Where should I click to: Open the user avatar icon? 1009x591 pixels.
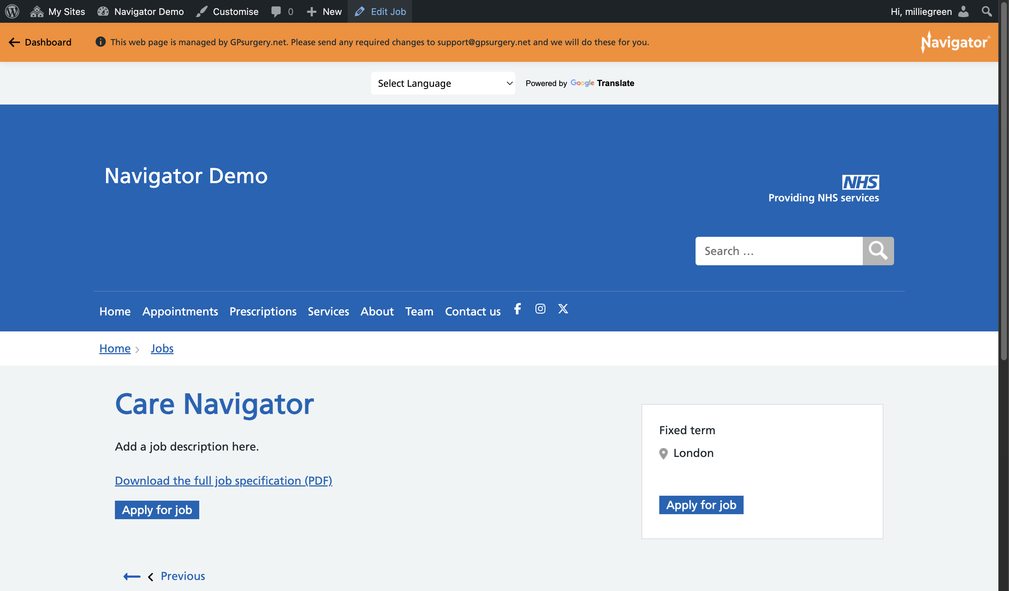(963, 11)
